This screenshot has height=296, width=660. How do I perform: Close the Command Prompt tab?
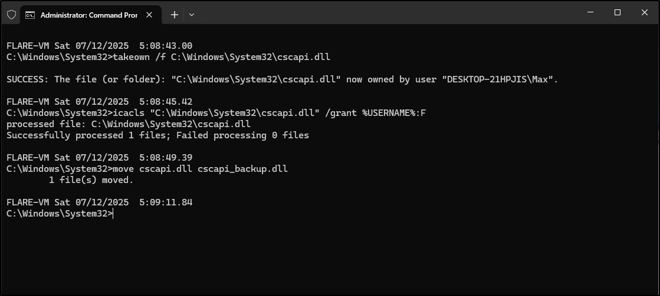coord(149,15)
